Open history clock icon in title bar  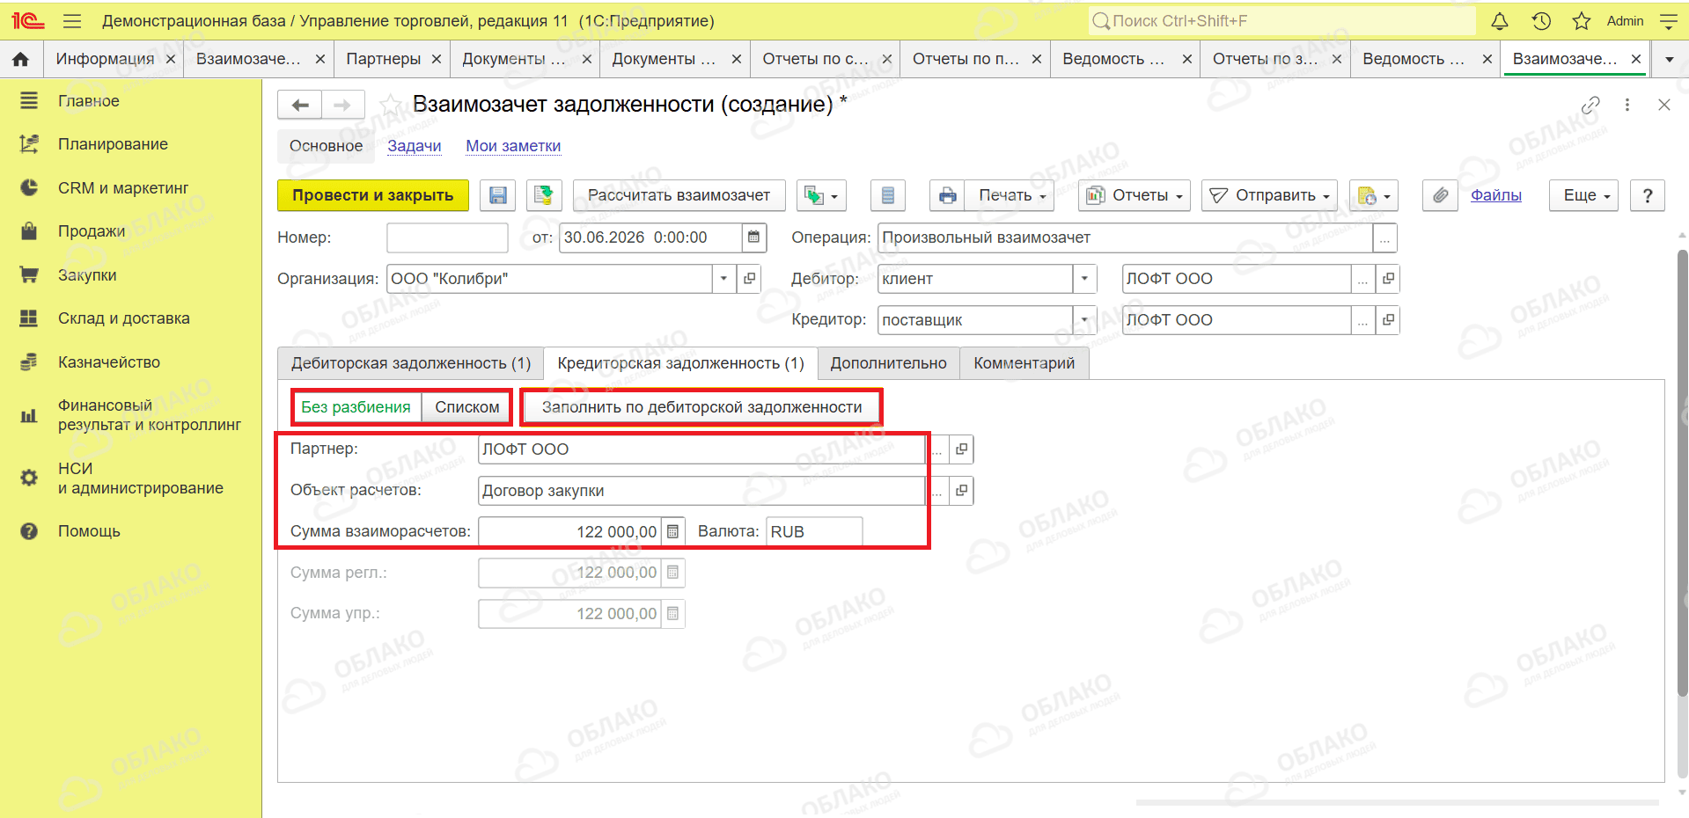1540,21
